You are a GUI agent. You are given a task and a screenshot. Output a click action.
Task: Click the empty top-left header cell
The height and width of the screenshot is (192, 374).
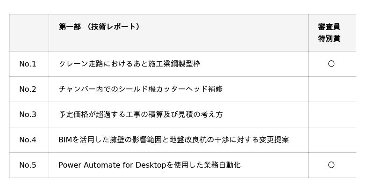(29, 33)
